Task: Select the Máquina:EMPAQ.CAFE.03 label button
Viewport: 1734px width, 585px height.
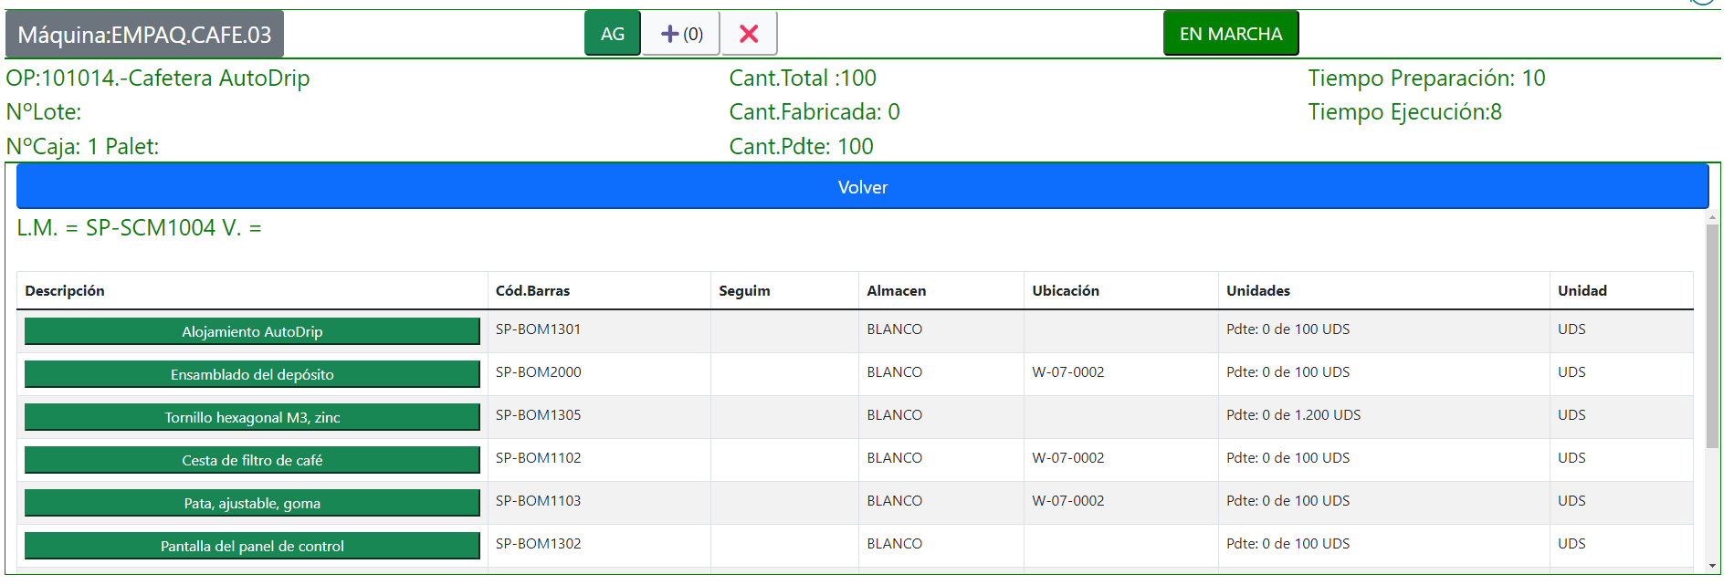Action: pos(144,35)
